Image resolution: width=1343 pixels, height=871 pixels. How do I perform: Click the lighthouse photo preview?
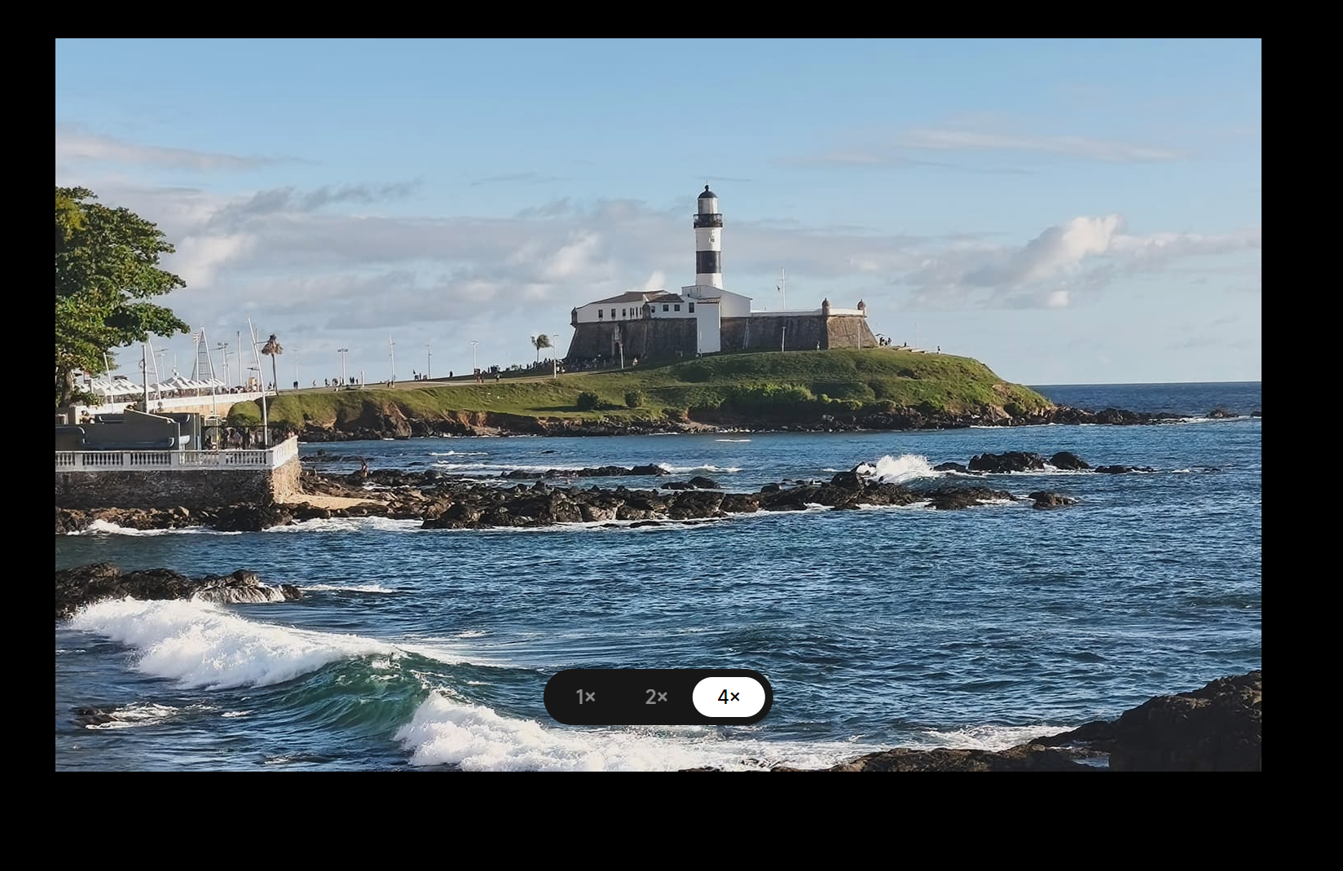point(658,404)
